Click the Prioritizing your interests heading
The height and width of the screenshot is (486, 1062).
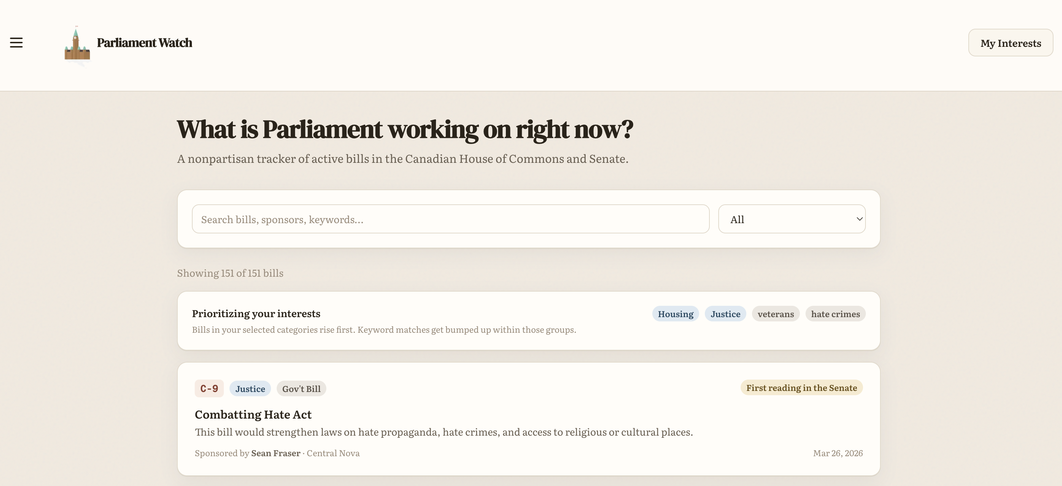tap(256, 314)
